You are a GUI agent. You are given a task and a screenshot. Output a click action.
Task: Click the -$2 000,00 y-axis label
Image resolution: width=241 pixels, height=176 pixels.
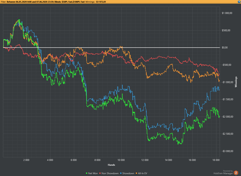(228, 117)
